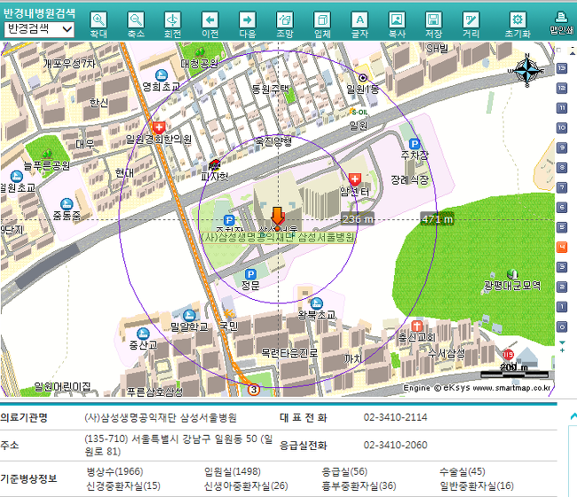This screenshot has height=497, width=577.
Task: Click the 응급실(56) entry
Action: click(344, 471)
